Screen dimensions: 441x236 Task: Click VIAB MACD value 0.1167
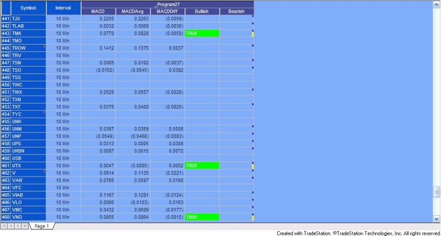click(x=106, y=195)
